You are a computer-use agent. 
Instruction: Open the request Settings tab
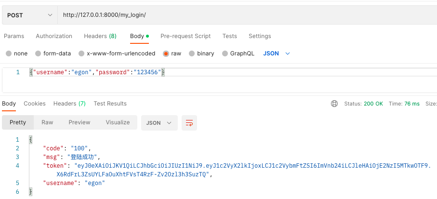pyautogui.click(x=260, y=36)
